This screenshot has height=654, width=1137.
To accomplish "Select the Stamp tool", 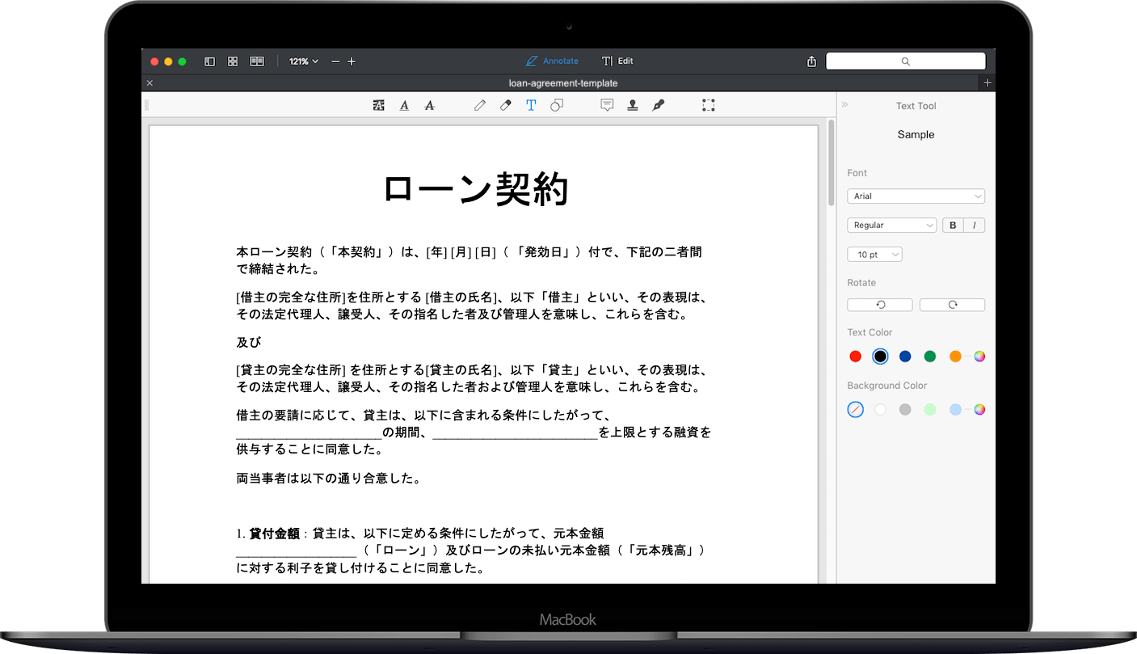I will point(633,105).
